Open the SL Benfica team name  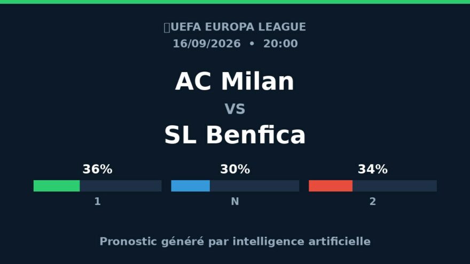tap(234, 135)
